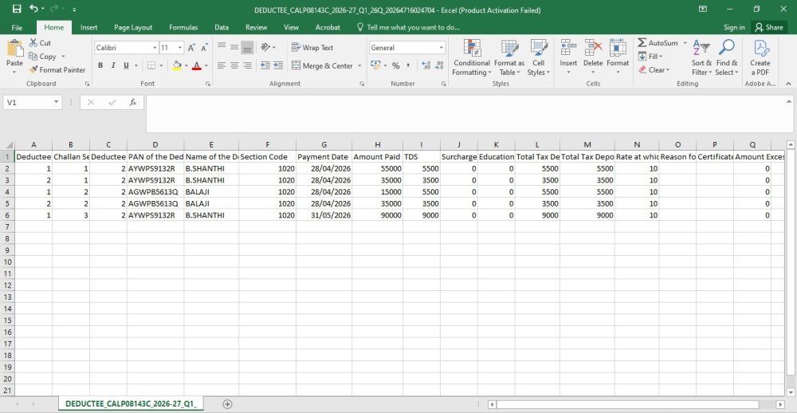
Task: Toggle Underline formatting
Action: coord(126,65)
